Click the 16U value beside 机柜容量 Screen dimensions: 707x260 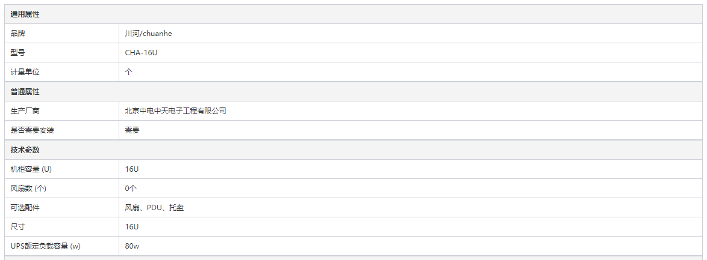[x=132, y=169]
